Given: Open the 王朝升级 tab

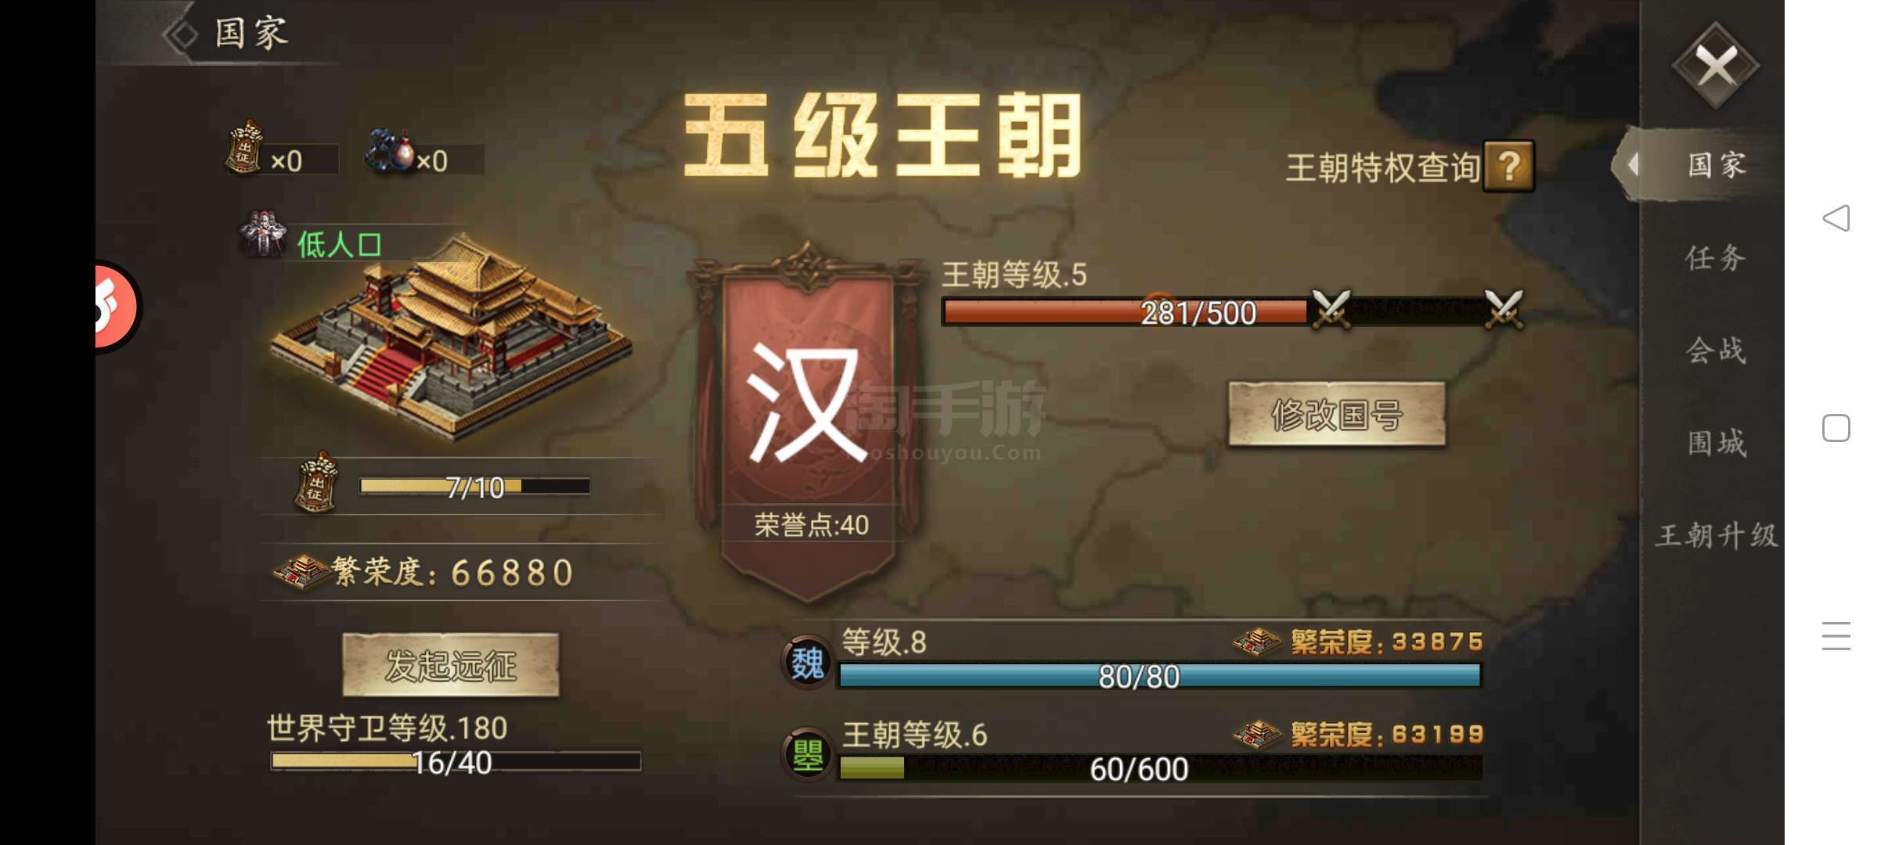Looking at the screenshot, I should pos(1717,535).
